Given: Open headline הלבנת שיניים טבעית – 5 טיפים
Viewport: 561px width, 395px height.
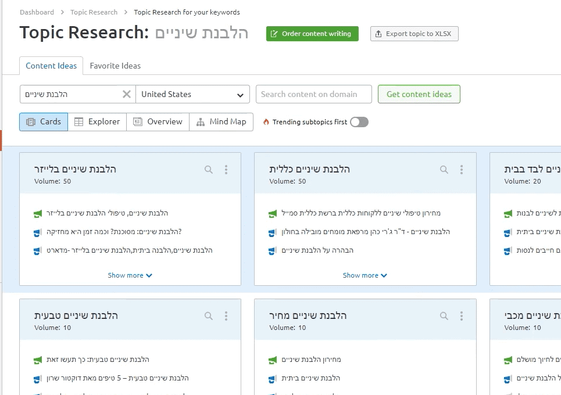Looking at the screenshot, I should point(117,378).
